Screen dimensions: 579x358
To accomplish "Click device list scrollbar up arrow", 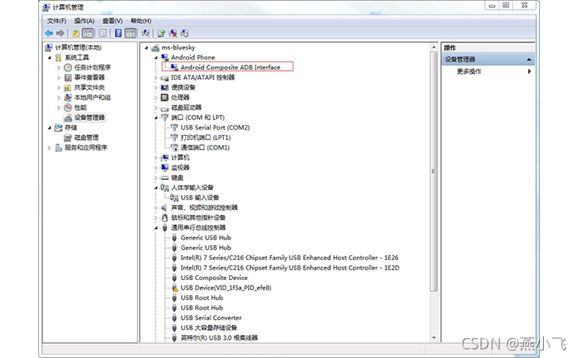I will pos(434,48).
